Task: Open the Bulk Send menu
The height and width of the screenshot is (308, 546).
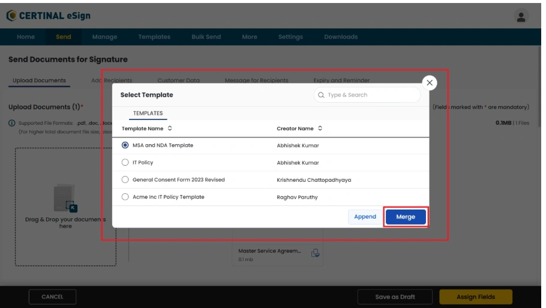Action: [x=206, y=37]
